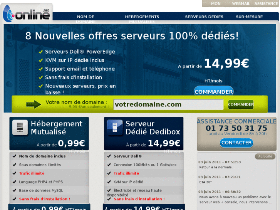Screen dimensions: 280x210
Task: Click the Actualité badge
Action: (x=265, y=156)
